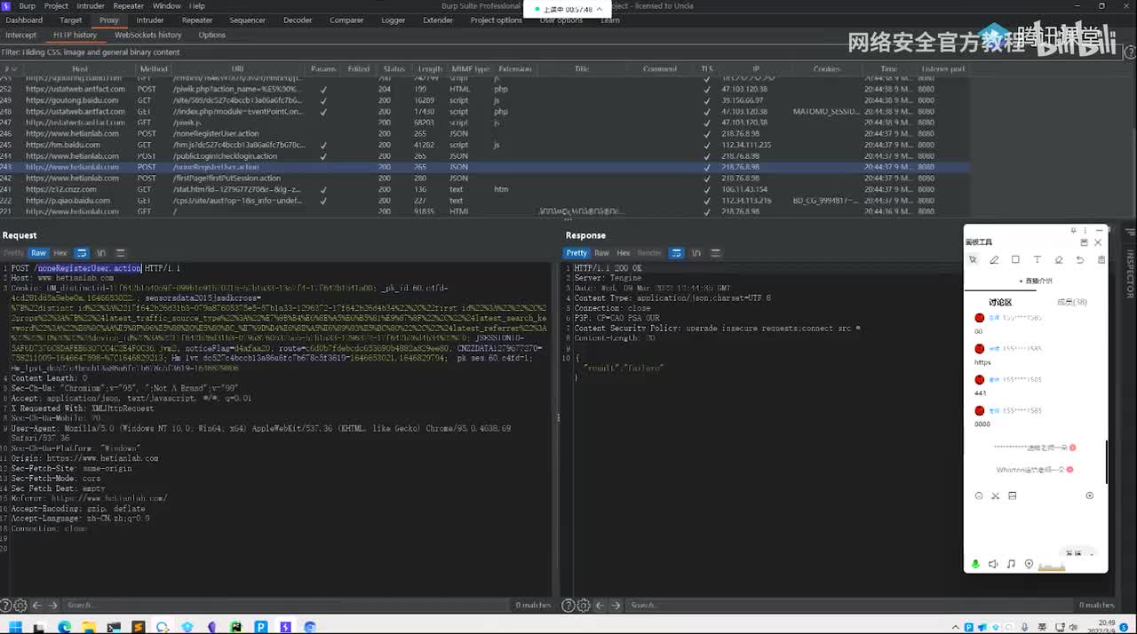Open the class timer dropdown at top
Screen dimensions: 1137x634
coord(600,9)
